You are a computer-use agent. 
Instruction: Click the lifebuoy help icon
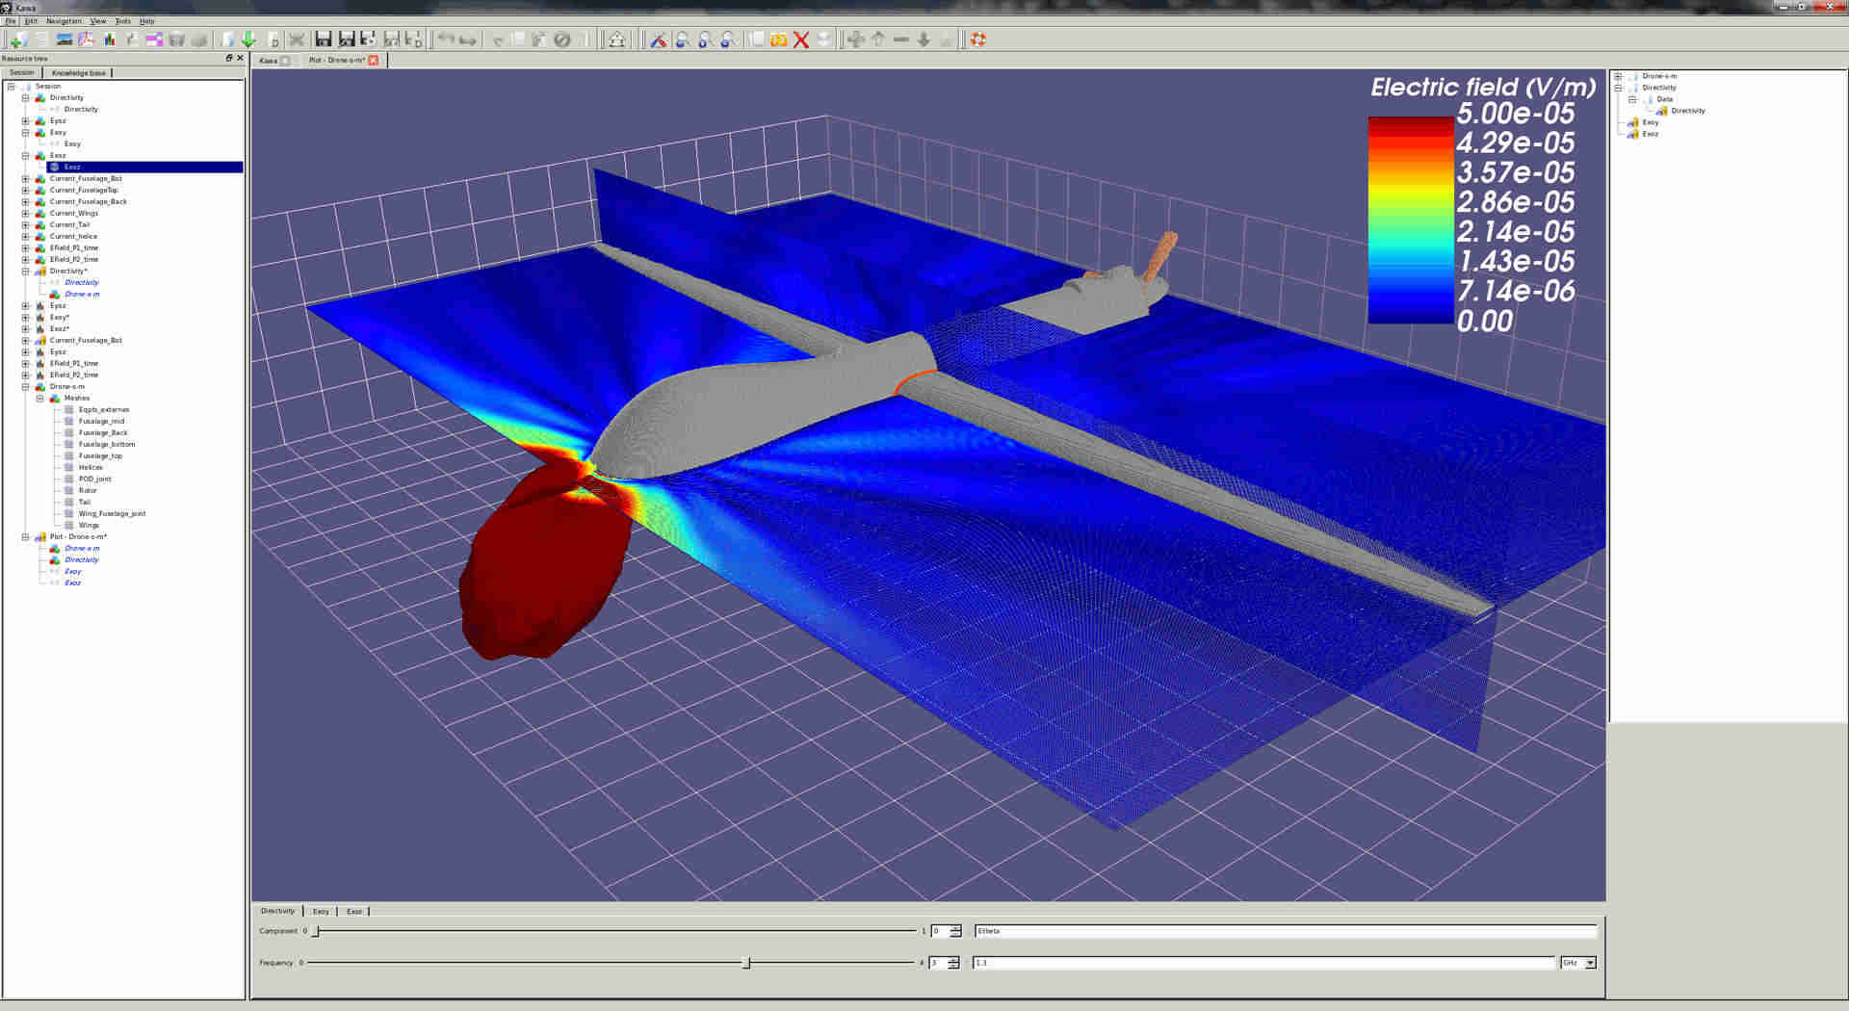(x=978, y=39)
